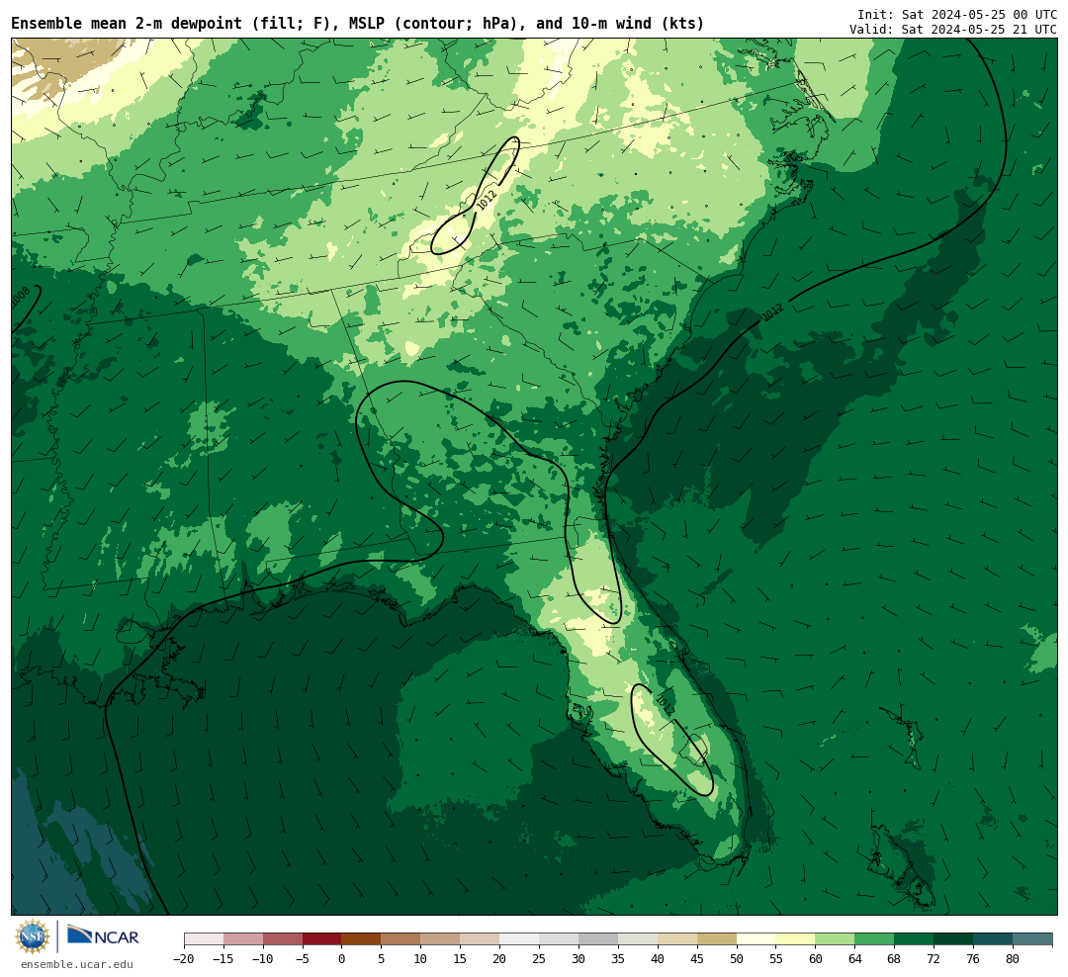Screen dimensions: 1068x977
Task: Click the '50' colorbar tick label
Action: [x=737, y=958]
